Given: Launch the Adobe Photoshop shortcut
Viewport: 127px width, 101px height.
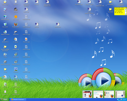Looking at the screenshot, I should click(x=5, y=32).
